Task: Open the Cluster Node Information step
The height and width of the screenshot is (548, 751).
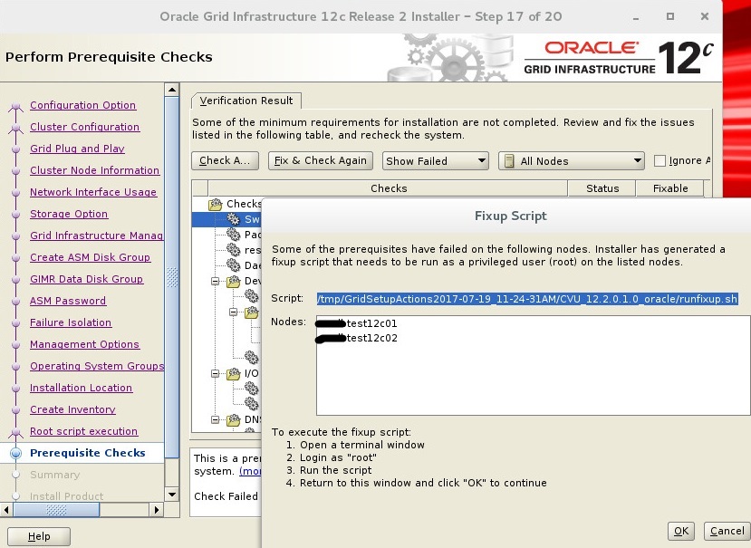Action: (x=94, y=170)
